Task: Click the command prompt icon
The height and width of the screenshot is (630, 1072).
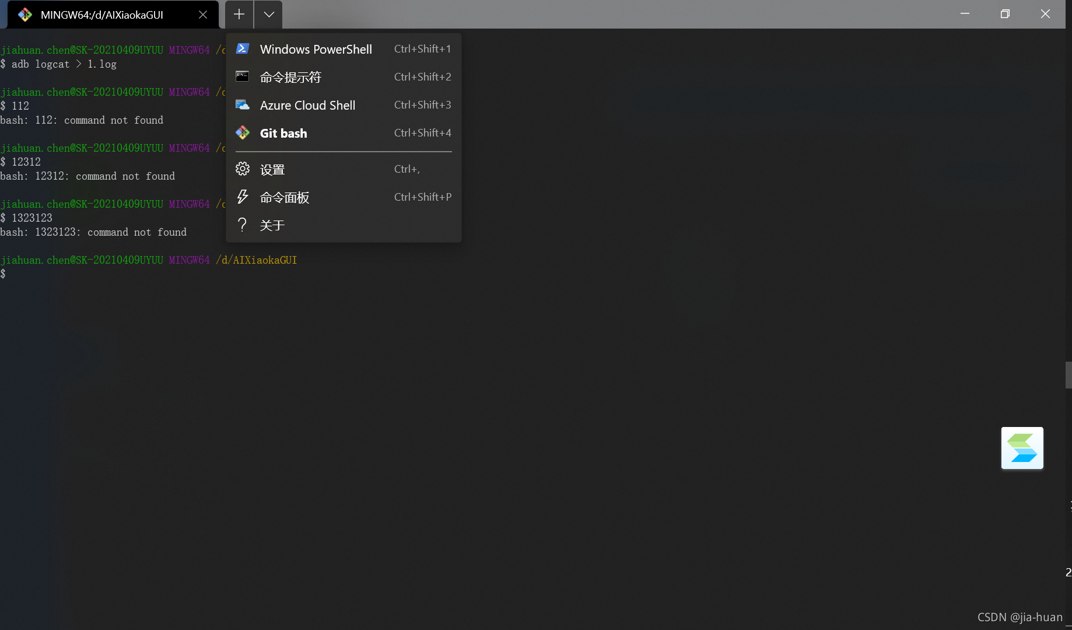Action: tap(243, 76)
